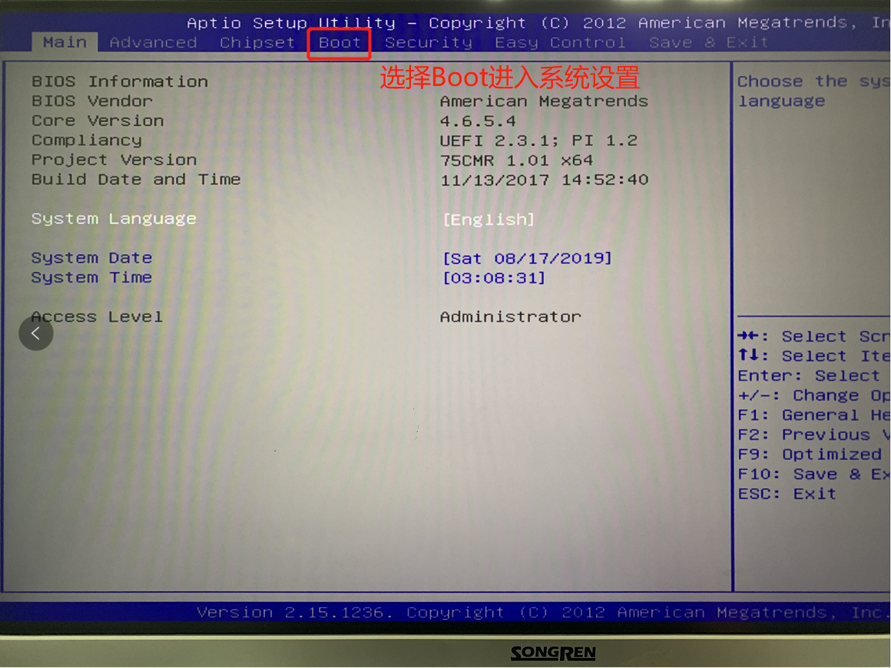Click the F9: Optimized help hint
This screenshot has height=668, width=891.
[x=810, y=455]
